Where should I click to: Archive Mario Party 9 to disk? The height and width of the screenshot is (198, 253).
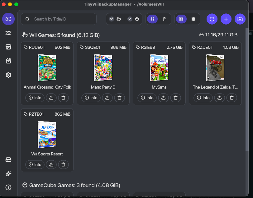[x=107, y=98]
